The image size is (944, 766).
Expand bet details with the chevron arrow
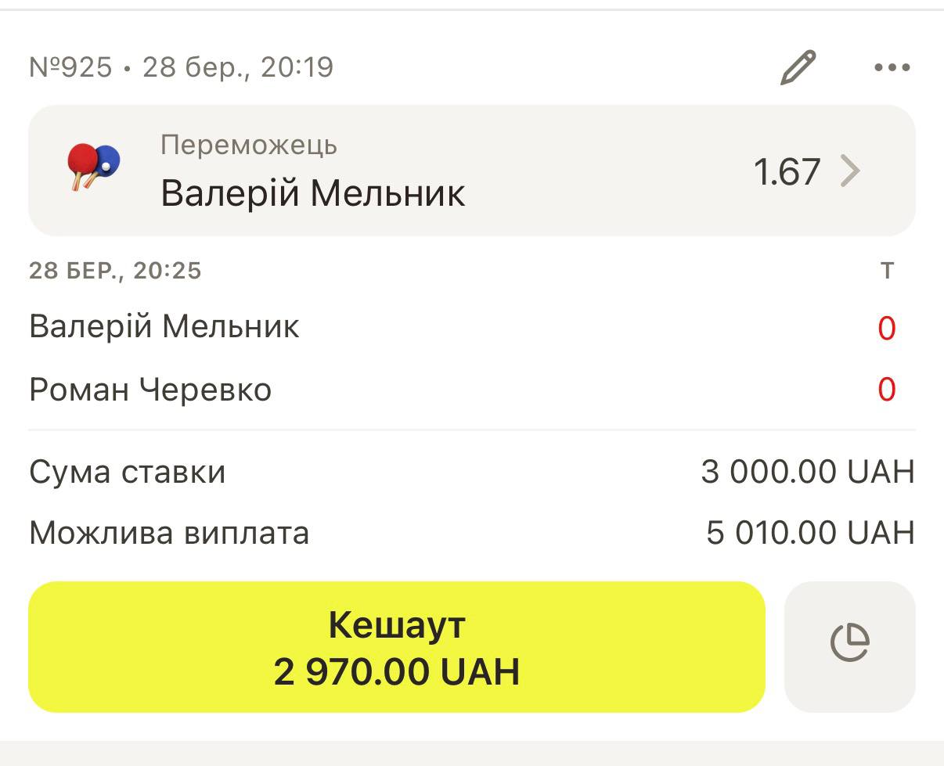850,171
